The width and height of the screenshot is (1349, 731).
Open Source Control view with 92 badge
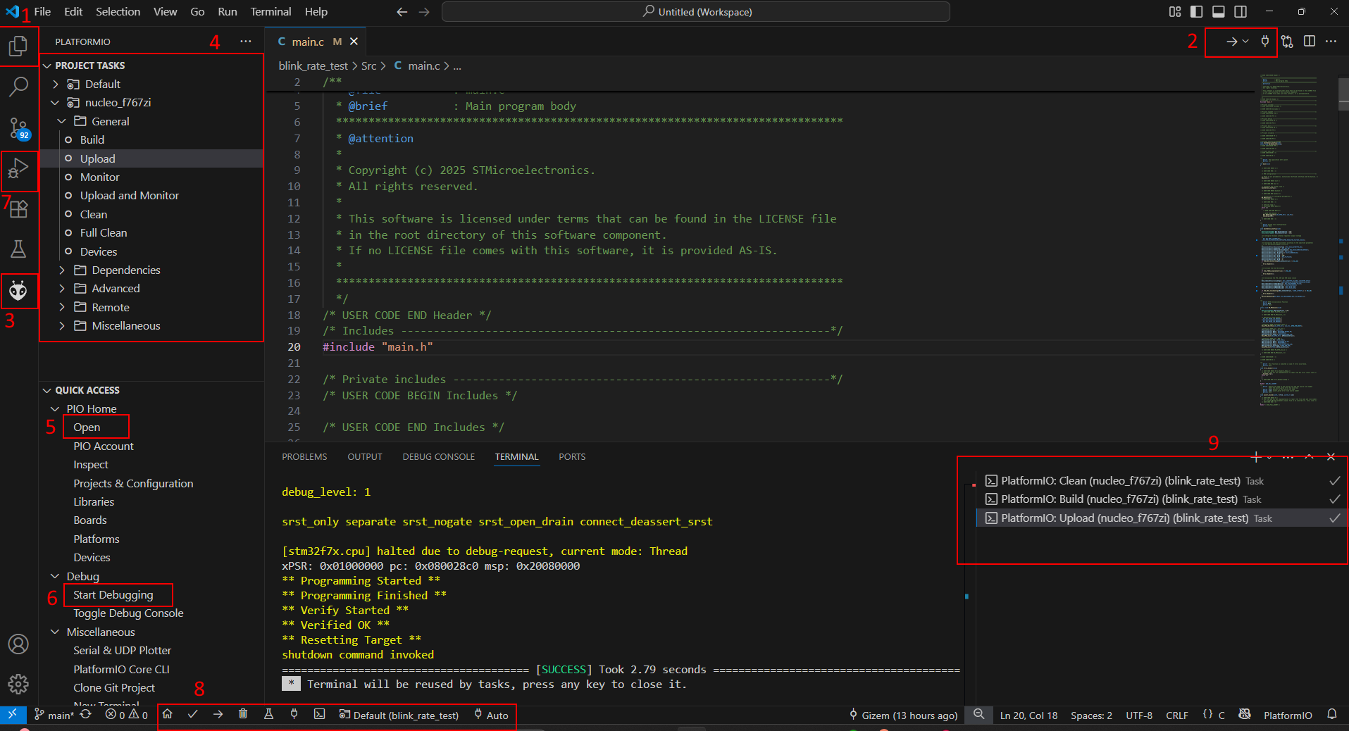[18, 128]
